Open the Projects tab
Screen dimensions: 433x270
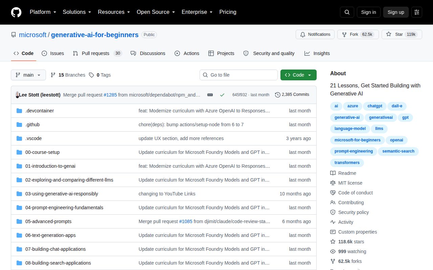tap(221, 53)
